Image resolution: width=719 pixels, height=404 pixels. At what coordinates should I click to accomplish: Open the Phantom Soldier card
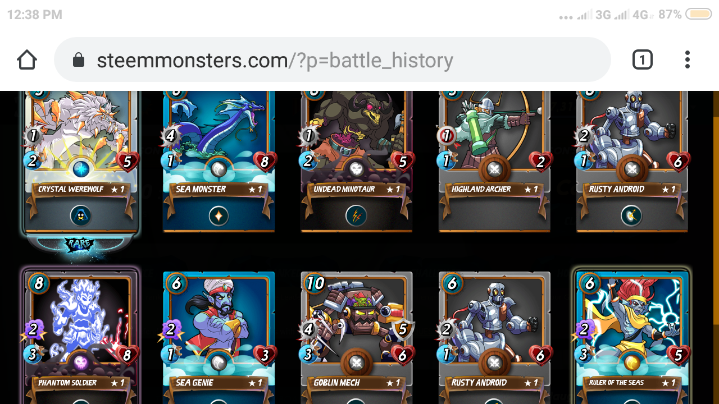80,337
